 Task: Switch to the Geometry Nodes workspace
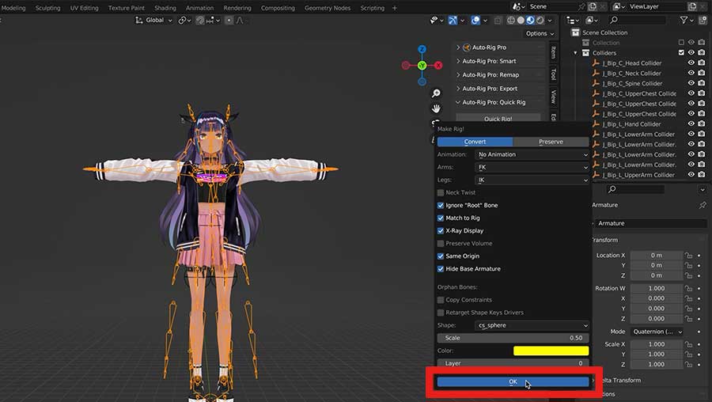pos(328,8)
